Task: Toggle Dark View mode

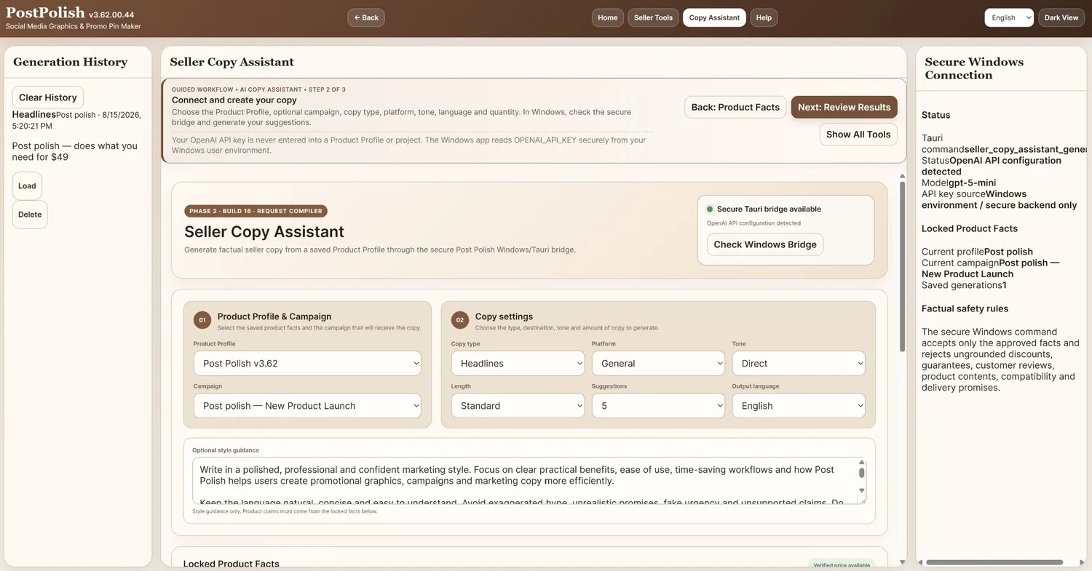Action: (x=1061, y=17)
